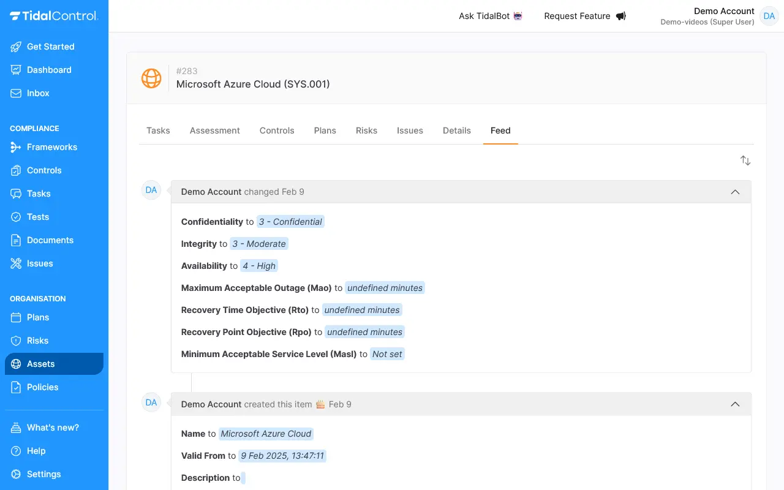Open the Plans tab of the asset
The image size is (784, 490).
point(325,130)
